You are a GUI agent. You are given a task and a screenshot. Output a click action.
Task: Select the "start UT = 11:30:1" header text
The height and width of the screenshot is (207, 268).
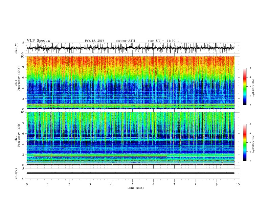(x=163, y=41)
